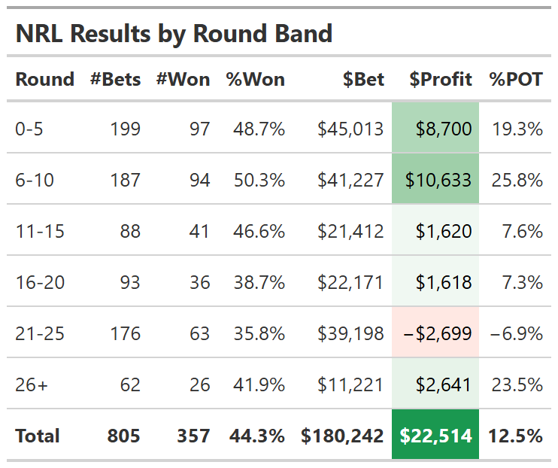
Task: Select the 21-25 round row label
Action: 40,333
